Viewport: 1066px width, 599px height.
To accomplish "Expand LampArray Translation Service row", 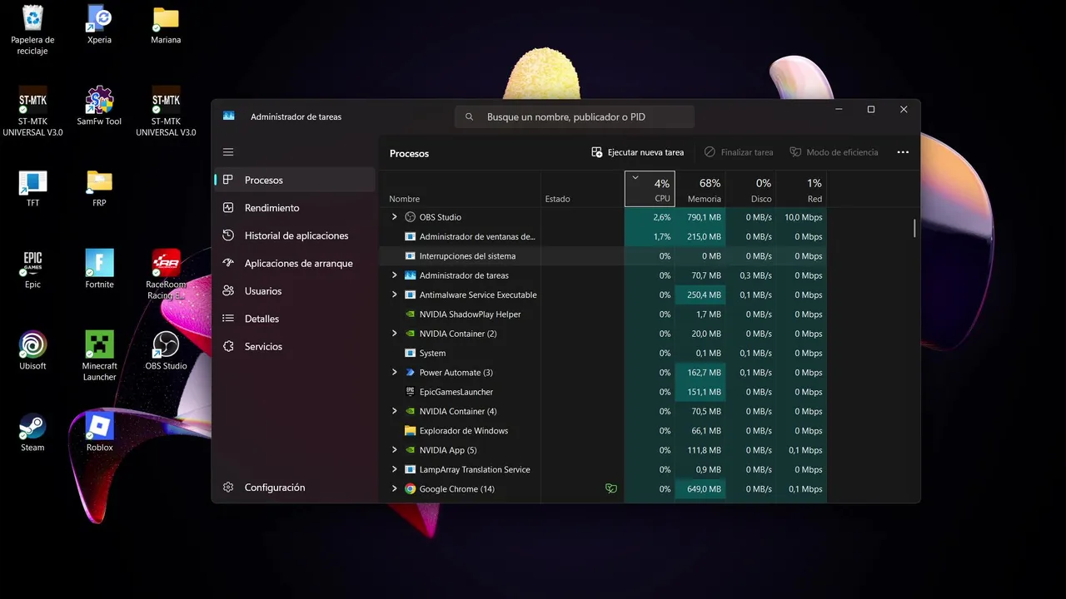I will (x=395, y=469).
